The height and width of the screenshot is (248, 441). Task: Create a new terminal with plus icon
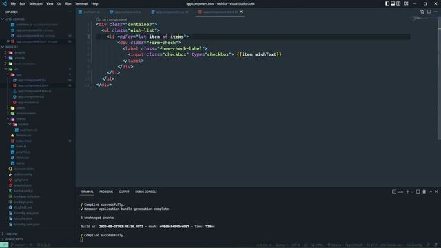(407, 192)
